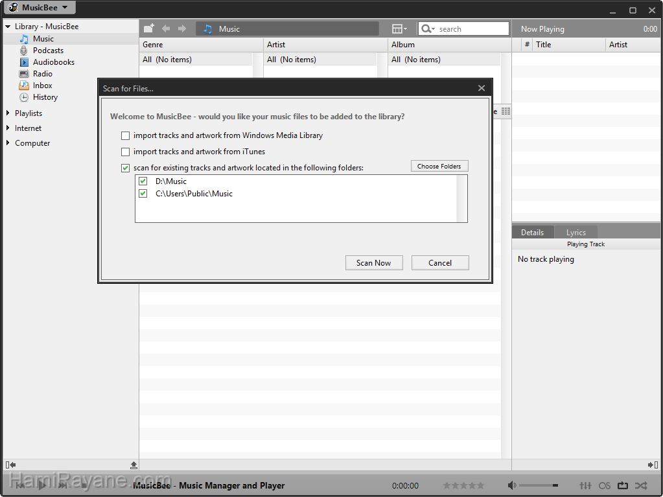Image resolution: width=663 pixels, height=497 pixels.
Task: Enable import tracks and artwork from iTunes
Action: click(x=125, y=152)
